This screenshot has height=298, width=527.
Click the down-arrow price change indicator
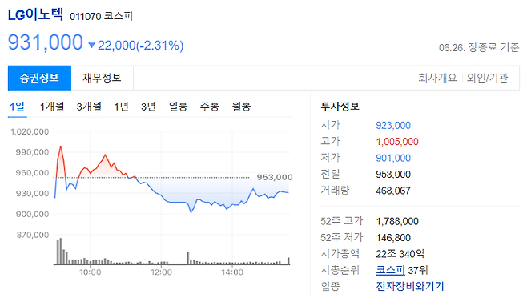point(92,45)
